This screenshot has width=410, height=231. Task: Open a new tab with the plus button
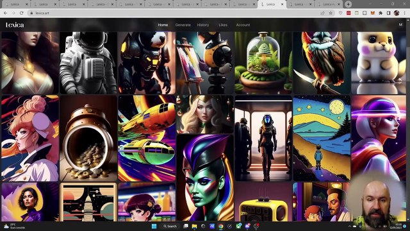point(348,4)
